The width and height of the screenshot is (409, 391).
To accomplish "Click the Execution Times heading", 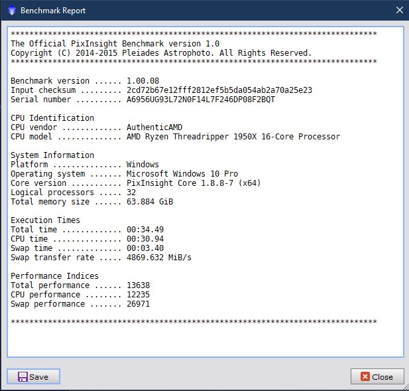I will (45, 220).
